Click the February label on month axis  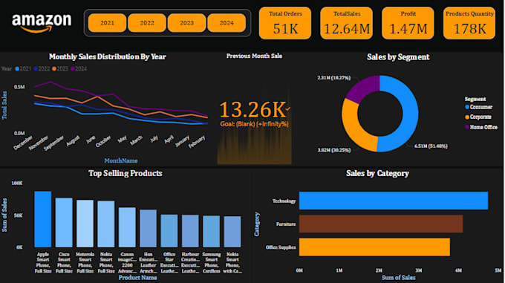point(197,142)
